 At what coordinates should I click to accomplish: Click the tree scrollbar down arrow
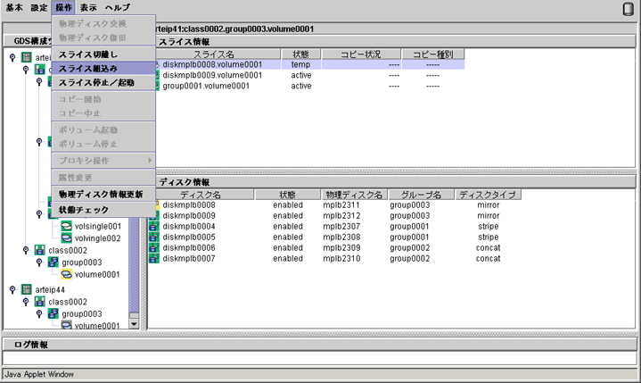[x=135, y=324]
